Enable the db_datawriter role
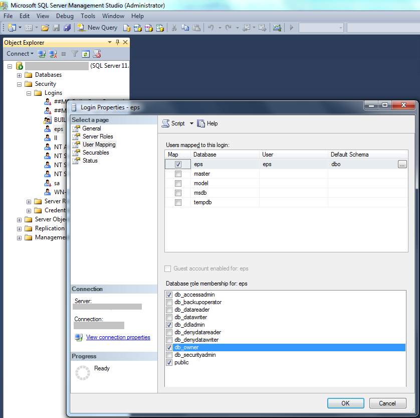 [169, 317]
